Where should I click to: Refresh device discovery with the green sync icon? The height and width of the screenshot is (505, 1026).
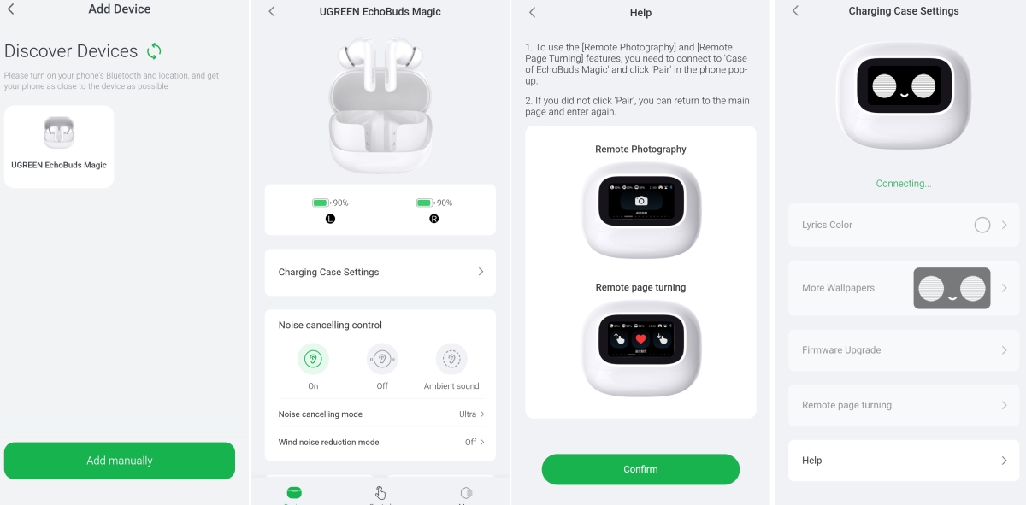(x=154, y=51)
